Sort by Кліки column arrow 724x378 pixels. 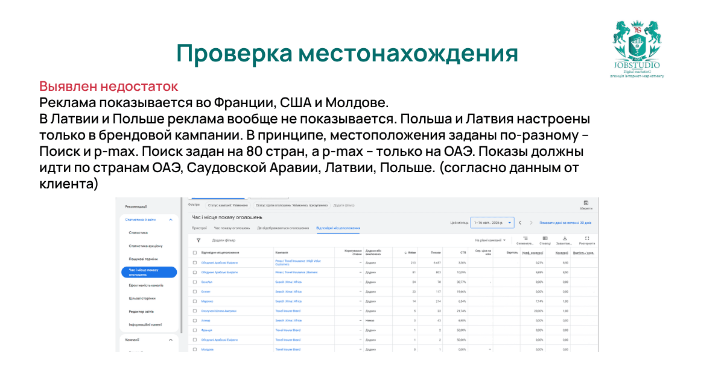coord(405,252)
